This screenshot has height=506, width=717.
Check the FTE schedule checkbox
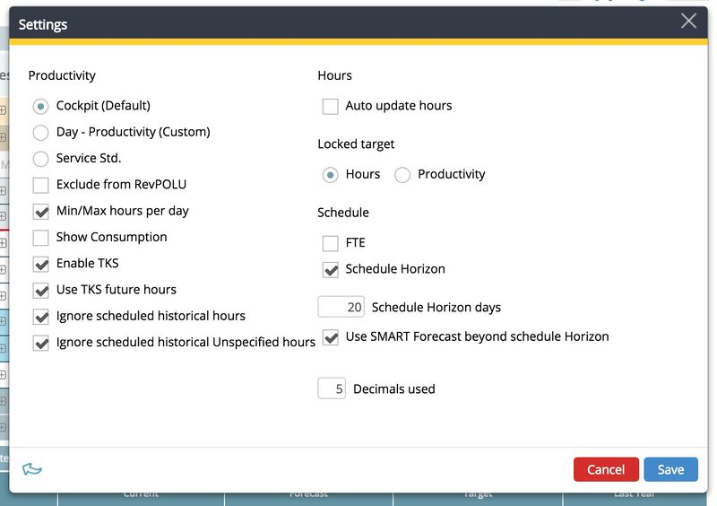(x=331, y=243)
